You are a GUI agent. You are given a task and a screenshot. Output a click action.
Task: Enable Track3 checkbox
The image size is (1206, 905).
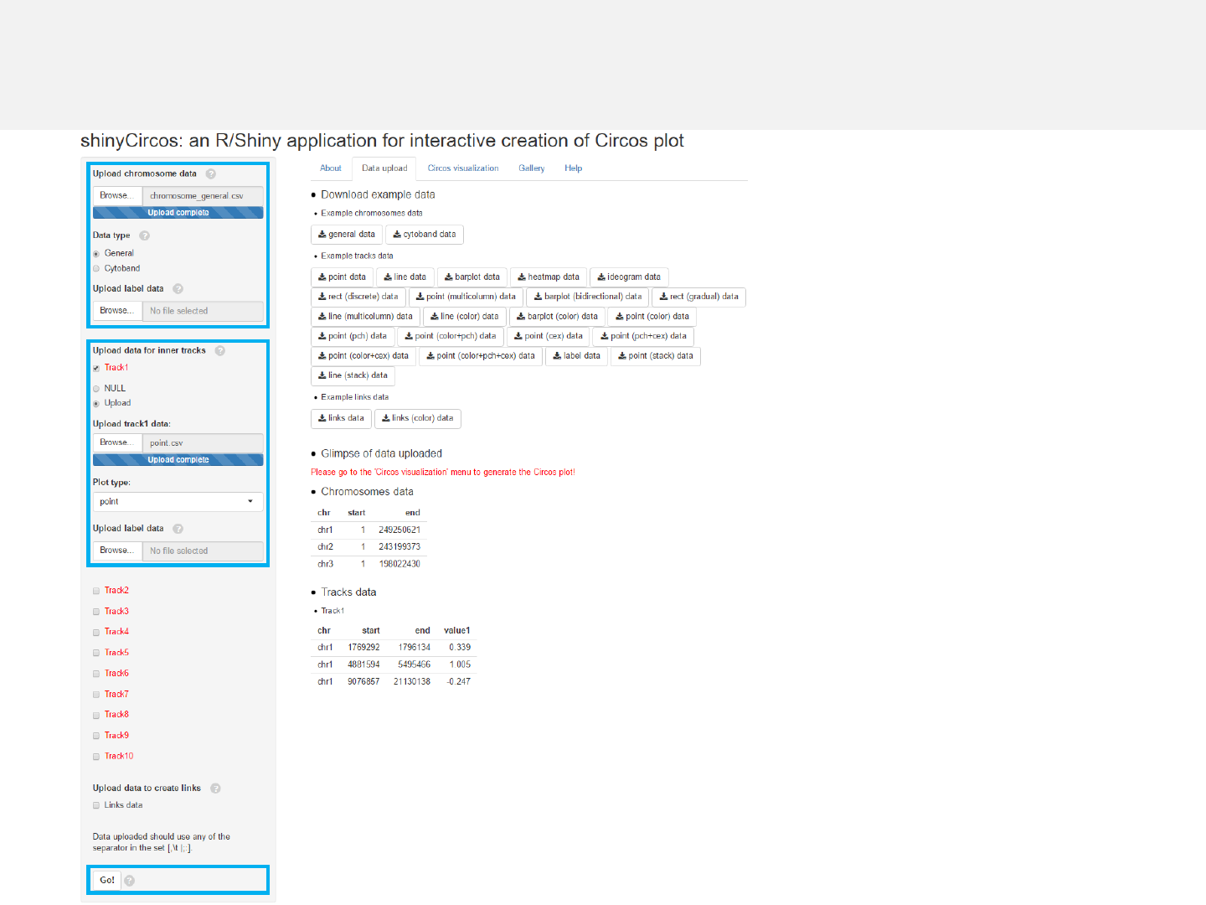coord(96,613)
